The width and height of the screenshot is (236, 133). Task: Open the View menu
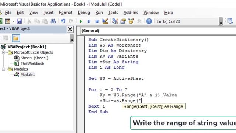coord(34,13)
